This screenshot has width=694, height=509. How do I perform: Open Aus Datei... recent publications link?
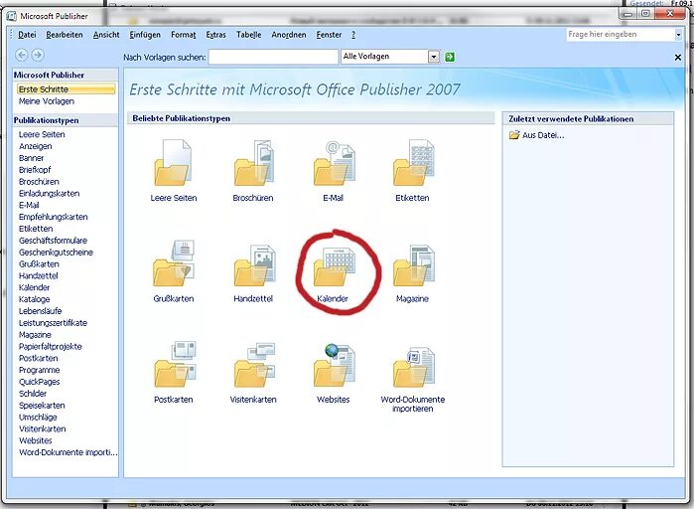(x=537, y=135)
